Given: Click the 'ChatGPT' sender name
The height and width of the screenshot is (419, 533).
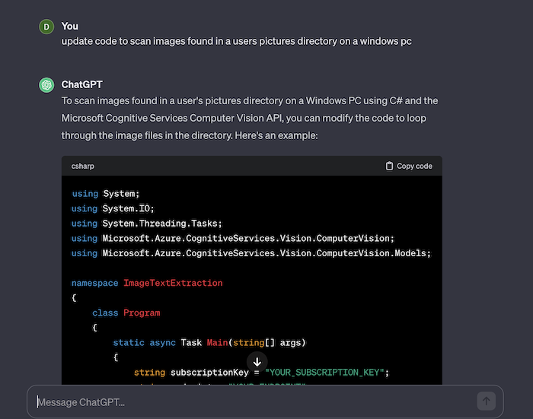Looking at the screenshot, I should point(82,84).
